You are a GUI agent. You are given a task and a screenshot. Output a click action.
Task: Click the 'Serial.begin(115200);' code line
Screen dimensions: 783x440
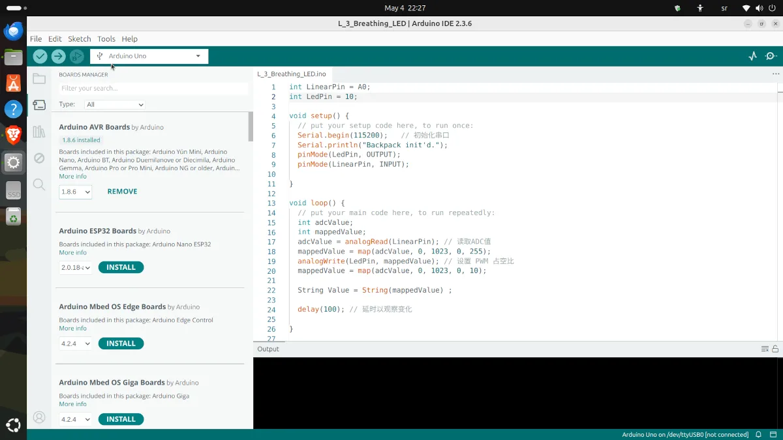click(343, 136)
